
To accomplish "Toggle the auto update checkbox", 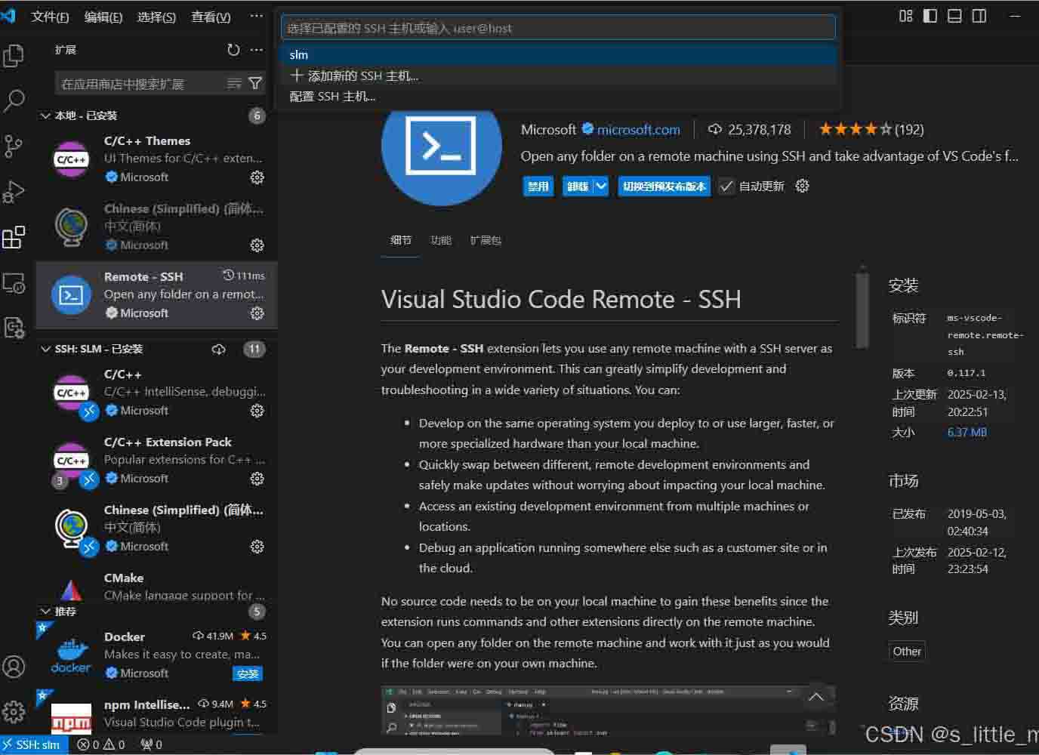I will click(x=726, y=186).
